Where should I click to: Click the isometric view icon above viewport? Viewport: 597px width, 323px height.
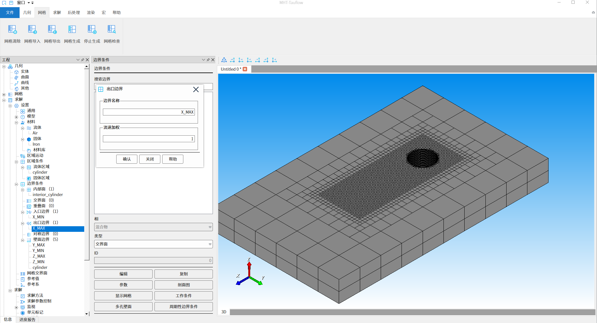pyautogui.click(x=224, y=60)
